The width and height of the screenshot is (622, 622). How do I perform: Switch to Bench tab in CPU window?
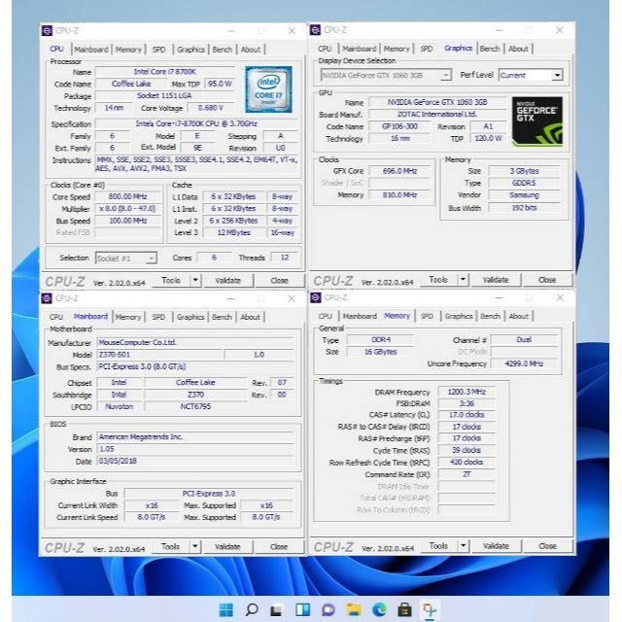[x=223, y=50]
